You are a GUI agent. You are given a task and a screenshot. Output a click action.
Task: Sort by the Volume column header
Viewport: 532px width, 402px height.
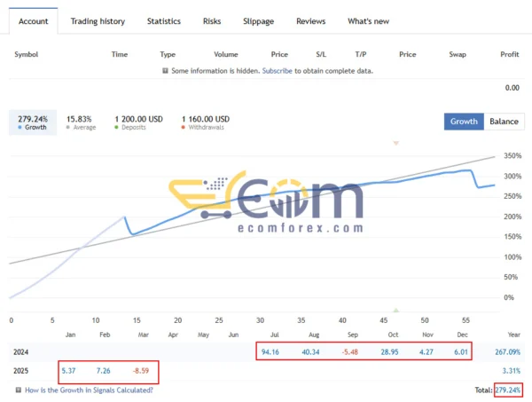point(225,54)
